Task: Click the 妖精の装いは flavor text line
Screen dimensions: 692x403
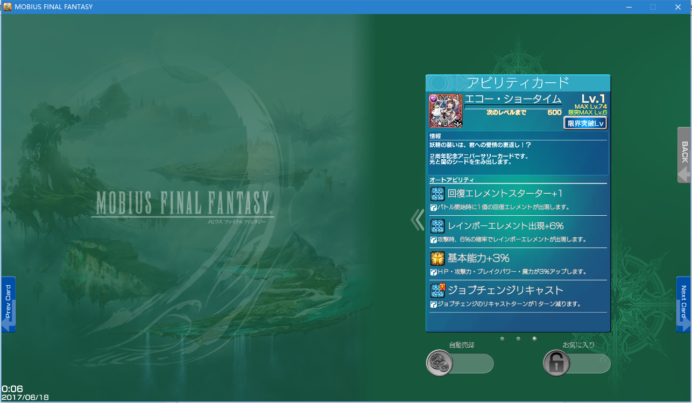Action: [481, 145]
